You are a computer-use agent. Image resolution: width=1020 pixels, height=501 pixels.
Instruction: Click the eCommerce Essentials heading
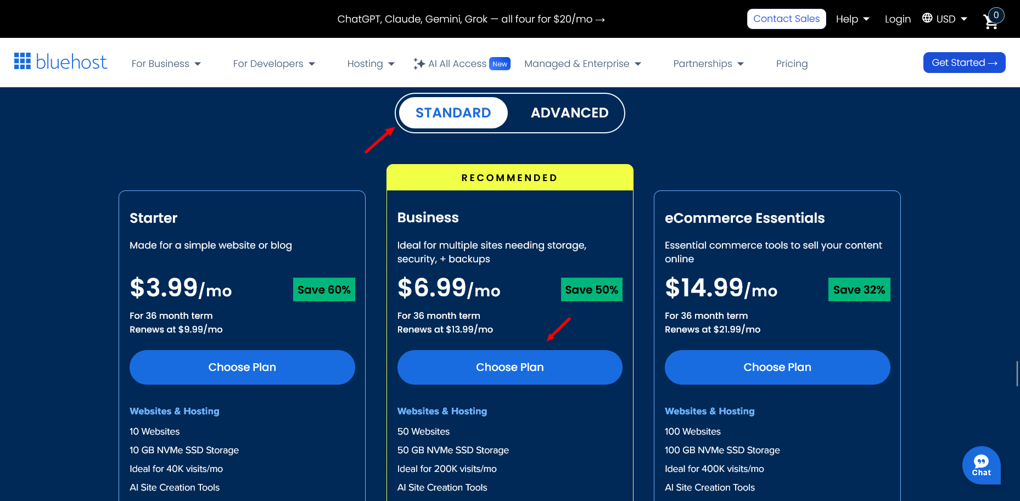[744, 218]
